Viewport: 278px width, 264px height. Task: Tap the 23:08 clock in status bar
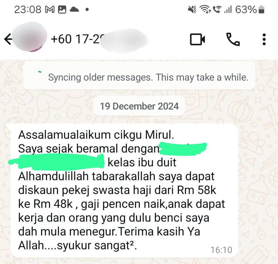(x=28, y=10)
